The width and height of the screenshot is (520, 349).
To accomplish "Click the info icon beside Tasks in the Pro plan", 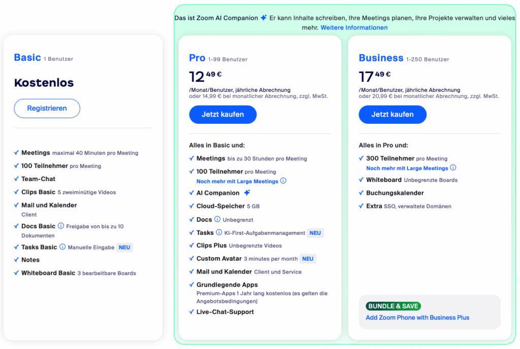I will [219, 233].
